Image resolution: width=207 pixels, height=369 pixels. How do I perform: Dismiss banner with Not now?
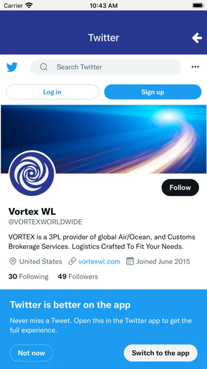coord(31,353)
